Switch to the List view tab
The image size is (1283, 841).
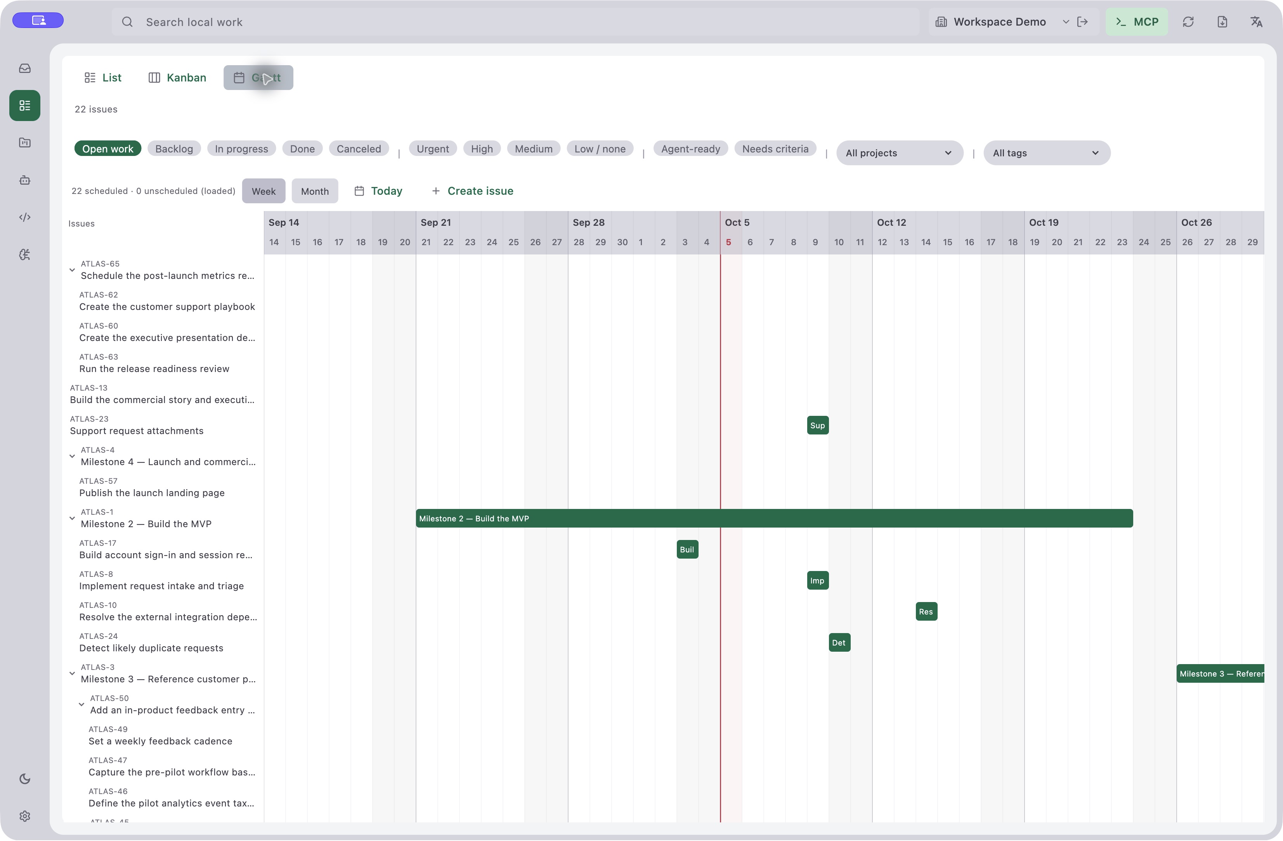tap(103, 78)
